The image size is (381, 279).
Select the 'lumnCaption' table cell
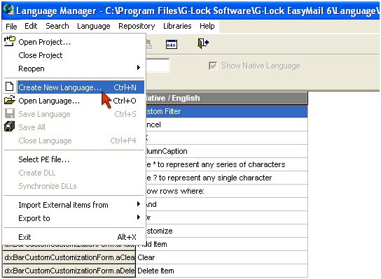pos(226,151)
